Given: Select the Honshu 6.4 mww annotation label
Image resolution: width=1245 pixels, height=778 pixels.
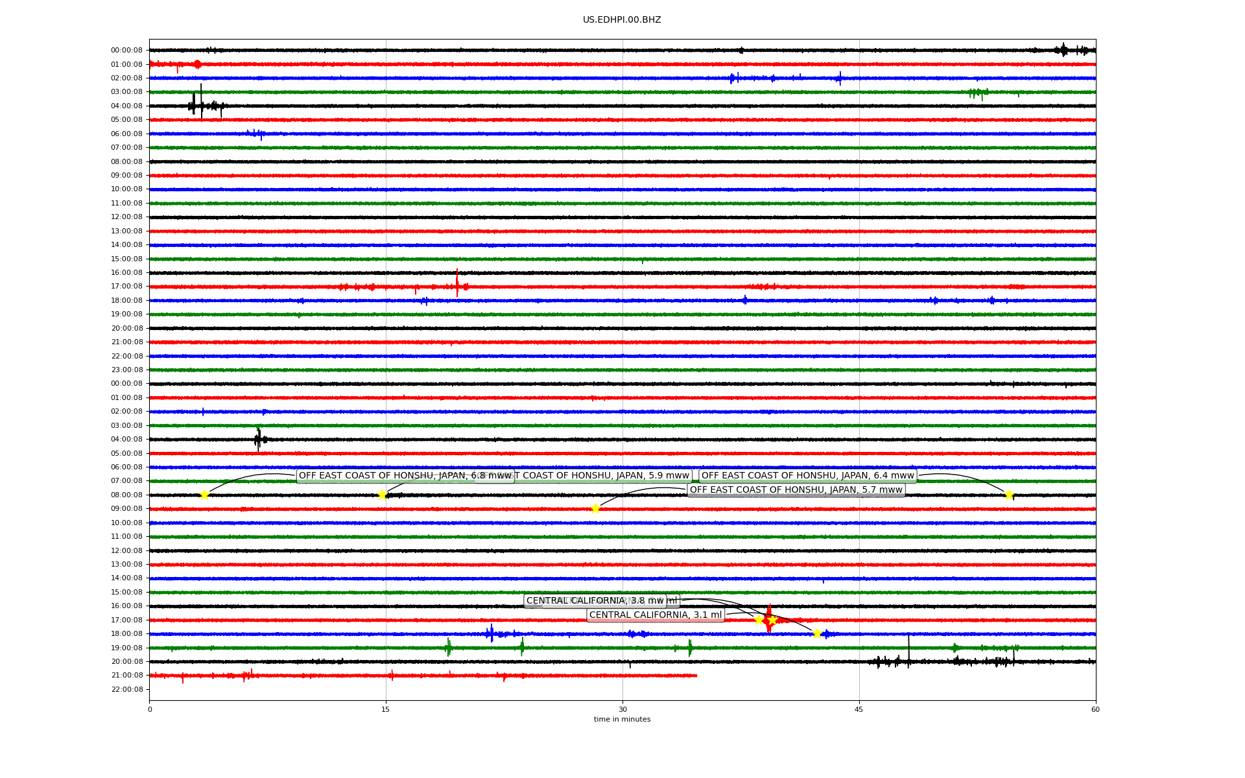Looking at the screenshot, I should pyautogui.click(x=807, y=476).
